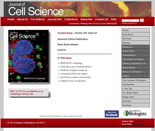Open the For Authors menu
Viewport: 155px width, 131px height.
pos(38,19)
